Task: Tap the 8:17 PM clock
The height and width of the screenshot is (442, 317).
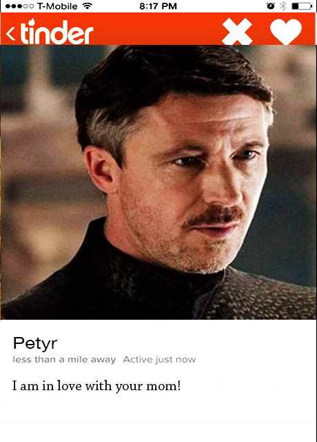Action: point(158,6)
